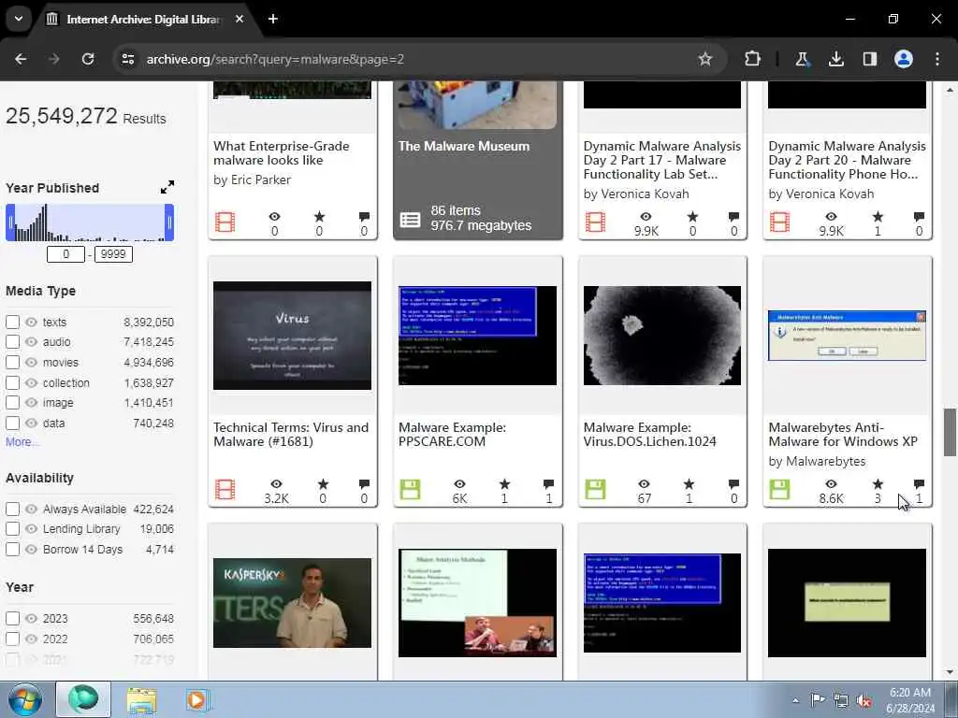
Task: Expand the Year Published histogram
Action: [167, 187]
